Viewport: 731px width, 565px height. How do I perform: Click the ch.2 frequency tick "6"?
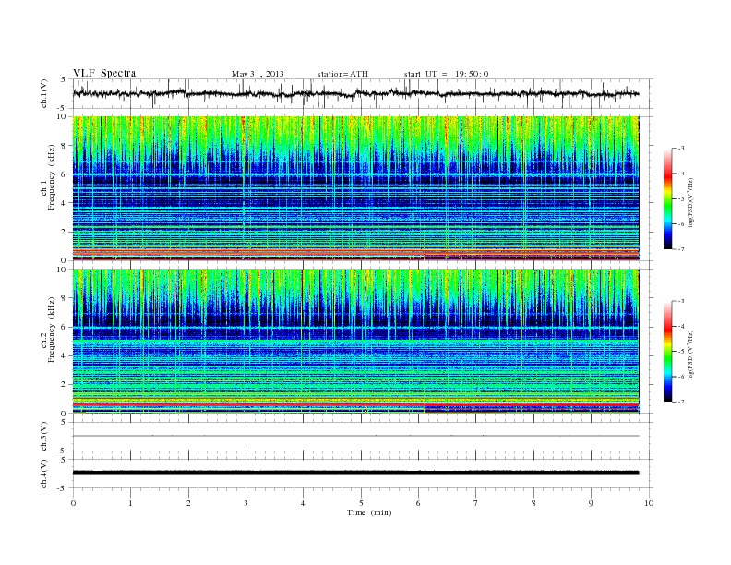[x=64, y=327]
